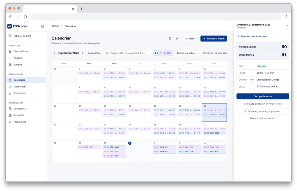297x191 pixels.
Task: Go to previous month from Septembre 2026
Action: click(x=54, y=53)
